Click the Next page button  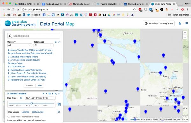[39, 85]
